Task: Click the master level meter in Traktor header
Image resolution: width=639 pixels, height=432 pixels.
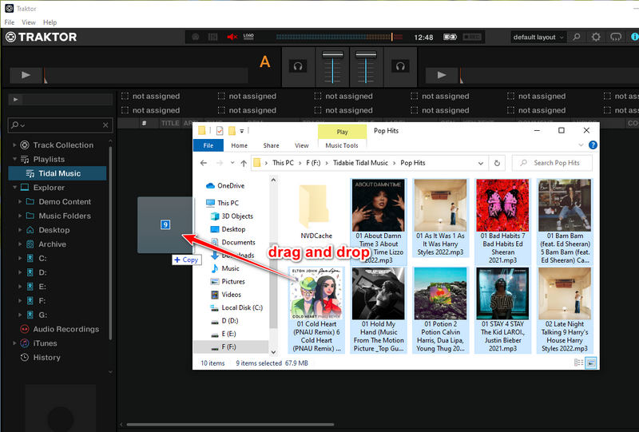Action: [339, 37]
